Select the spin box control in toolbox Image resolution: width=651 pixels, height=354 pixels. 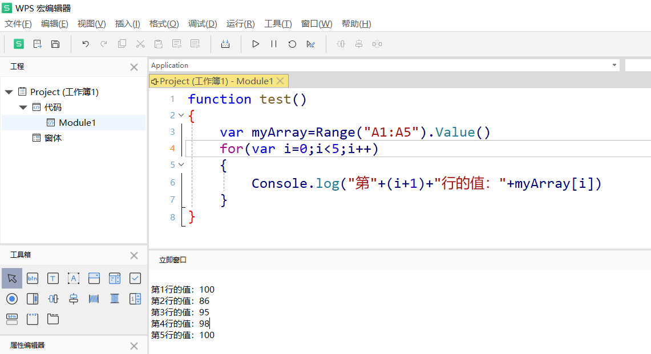pyautogui.click(x=135, y=299)
